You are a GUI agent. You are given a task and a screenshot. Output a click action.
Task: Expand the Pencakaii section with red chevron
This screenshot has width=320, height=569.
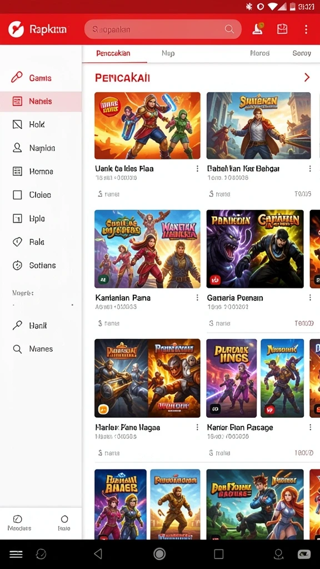(307, 77)
